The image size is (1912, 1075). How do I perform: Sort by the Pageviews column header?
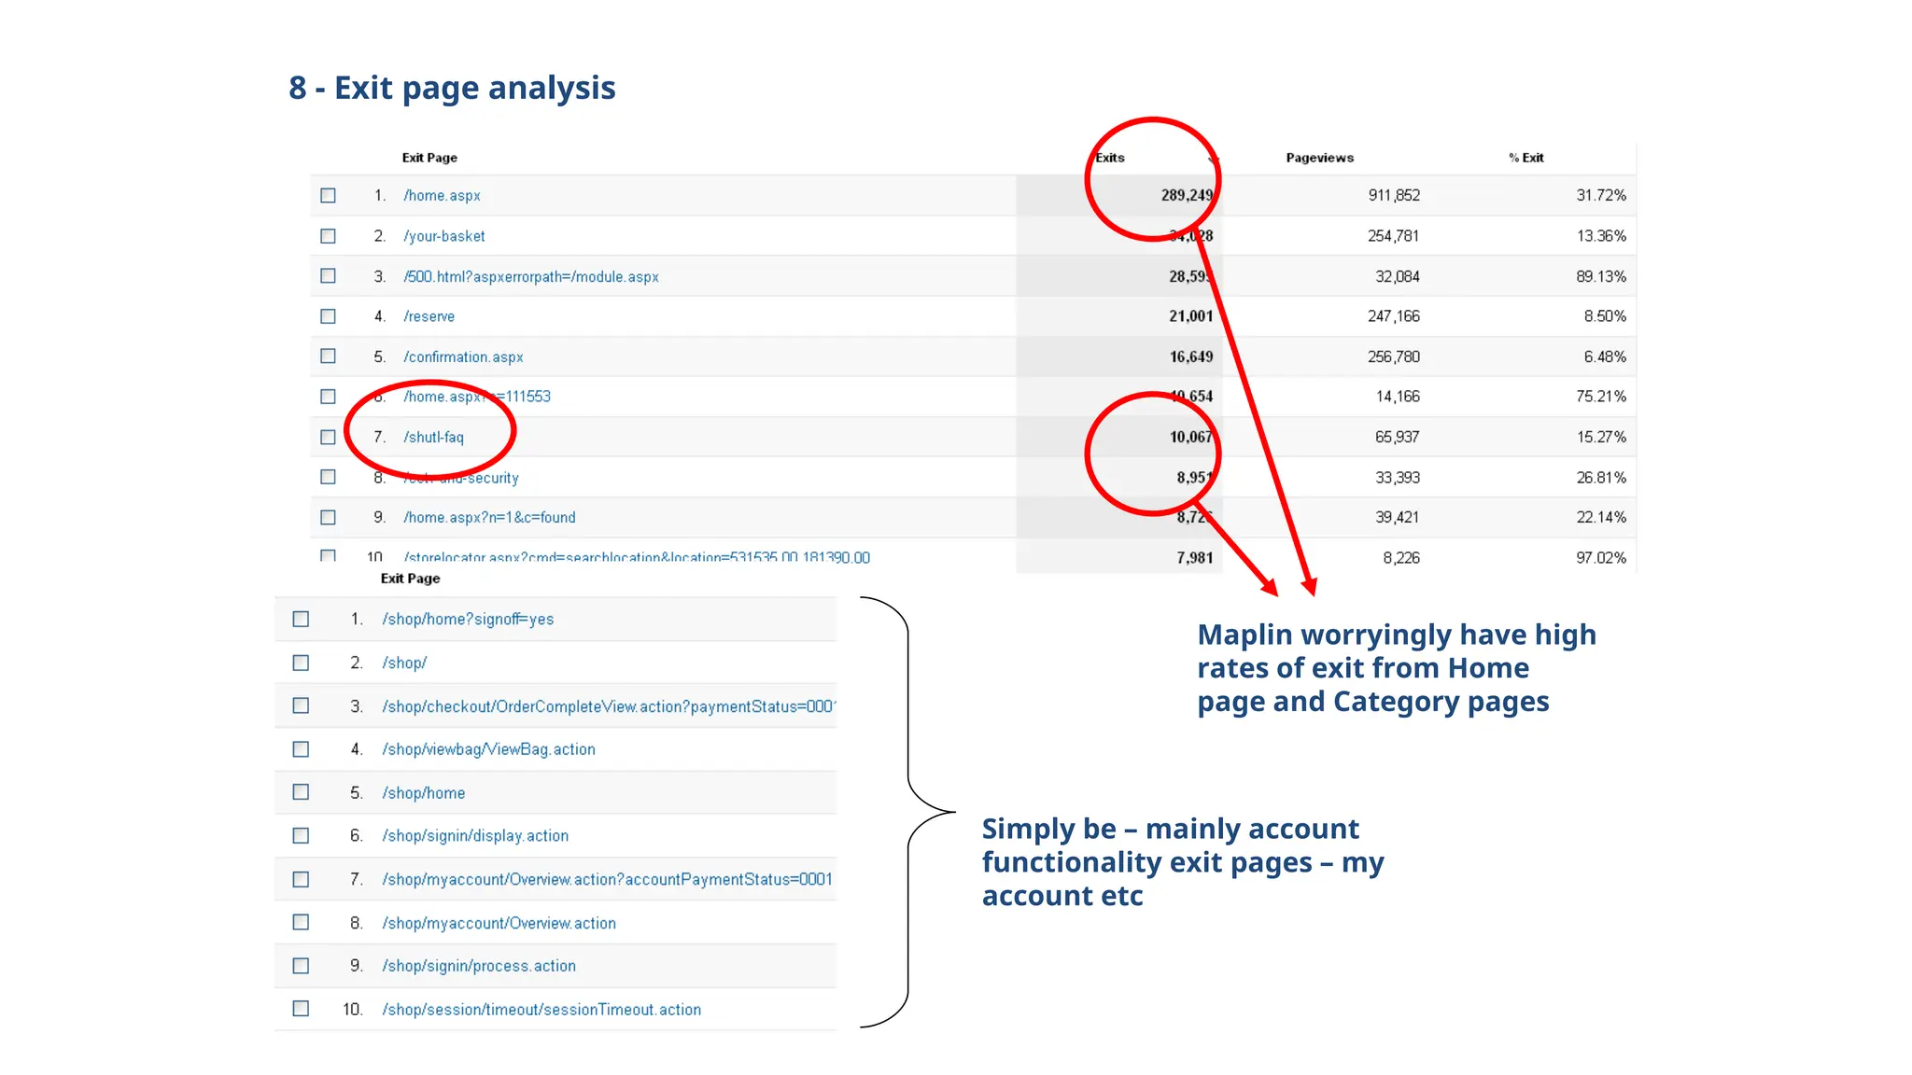[x=1319, y=158]
